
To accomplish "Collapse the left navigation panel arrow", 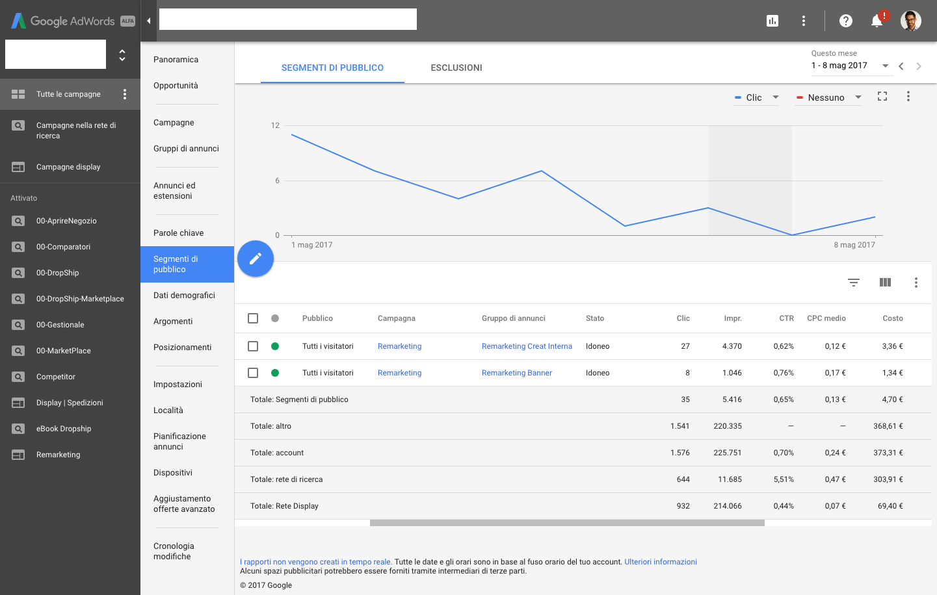I will click(149, 21).
